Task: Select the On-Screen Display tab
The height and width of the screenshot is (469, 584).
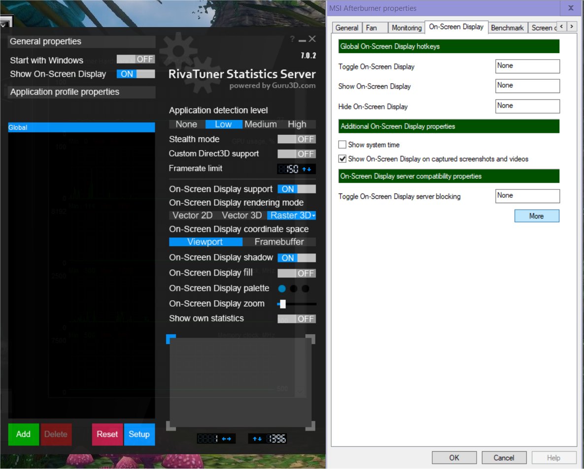Action: coord(456,27)
